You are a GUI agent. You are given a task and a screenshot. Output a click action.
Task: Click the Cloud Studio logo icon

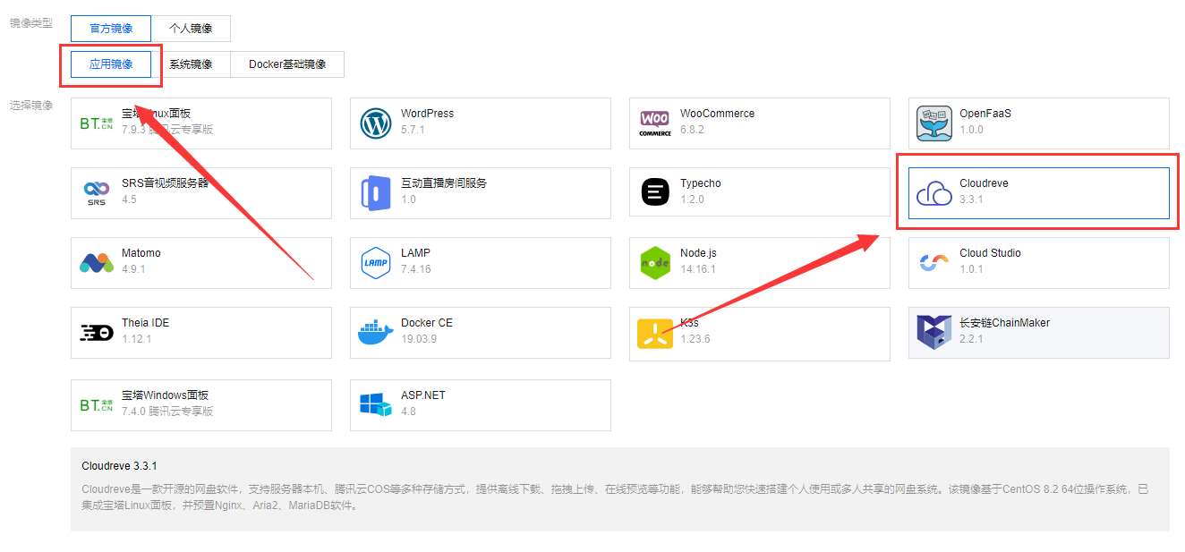pyautogui.click(x=934, y=263)
